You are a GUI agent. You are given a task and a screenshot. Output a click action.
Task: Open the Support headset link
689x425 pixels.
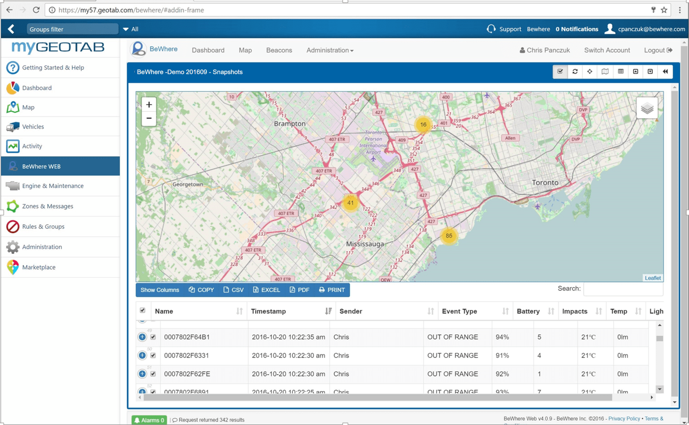click(504, 29)
